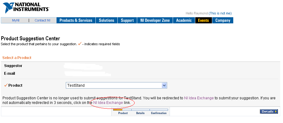Open the Events tab

click(203, 20)
